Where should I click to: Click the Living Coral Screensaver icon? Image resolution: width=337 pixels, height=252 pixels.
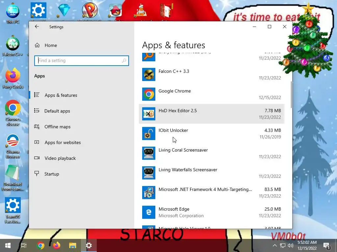[x=148, y=153]
